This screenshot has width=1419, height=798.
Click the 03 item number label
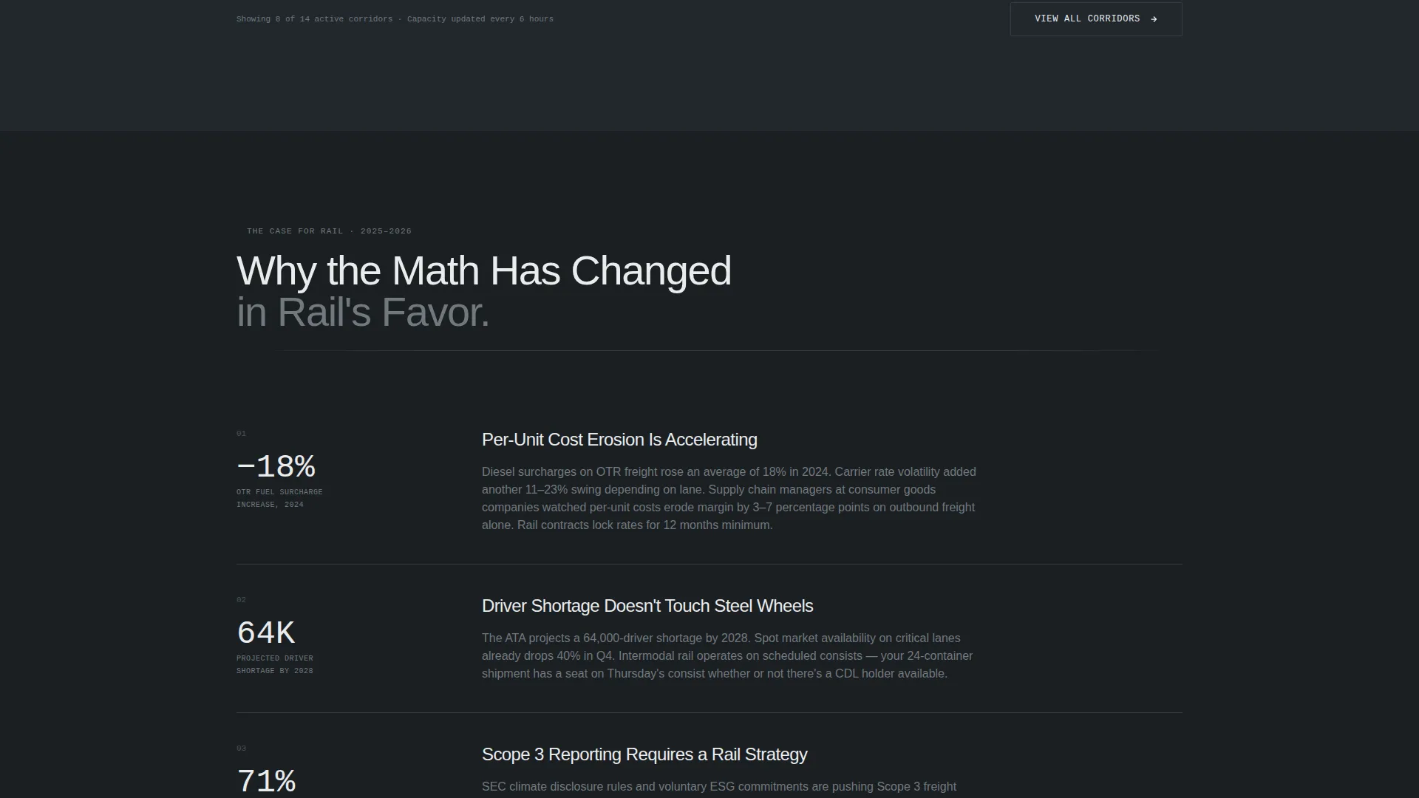pyautogui.click(x=241, y=748)
